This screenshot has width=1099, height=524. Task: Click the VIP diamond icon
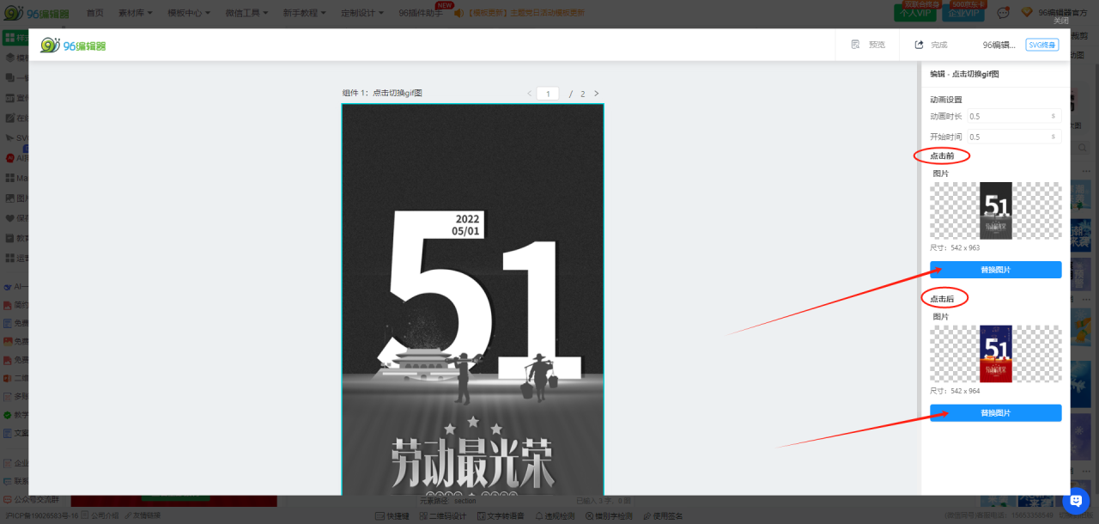[x=1026, y=13]
